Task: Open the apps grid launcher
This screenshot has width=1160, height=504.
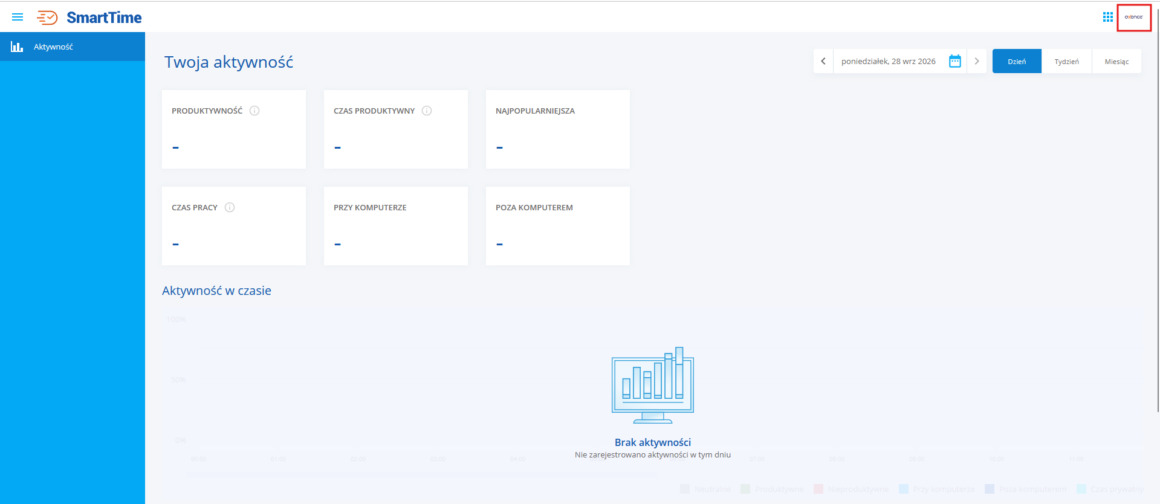Action: click(x=1107, y=17)
